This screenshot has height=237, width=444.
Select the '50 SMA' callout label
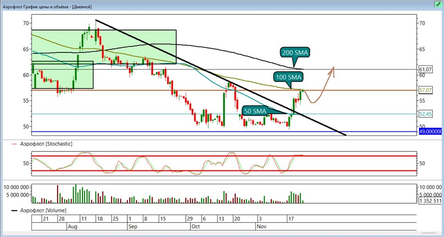point(256,111)
